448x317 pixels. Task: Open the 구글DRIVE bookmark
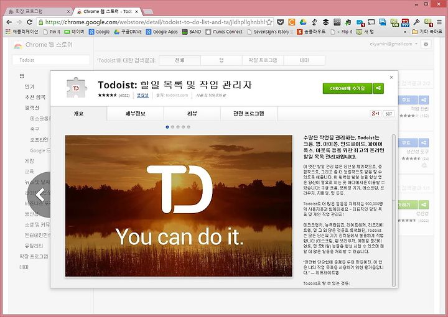tap(128, 32)
